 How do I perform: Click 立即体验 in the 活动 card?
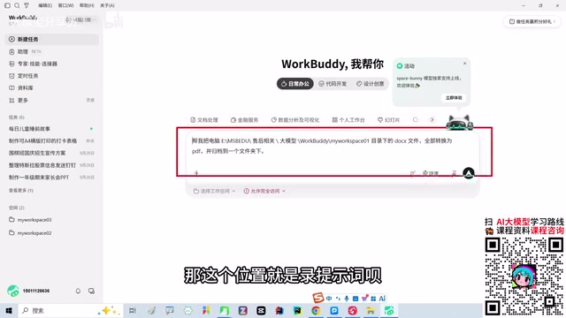point(454,98)
